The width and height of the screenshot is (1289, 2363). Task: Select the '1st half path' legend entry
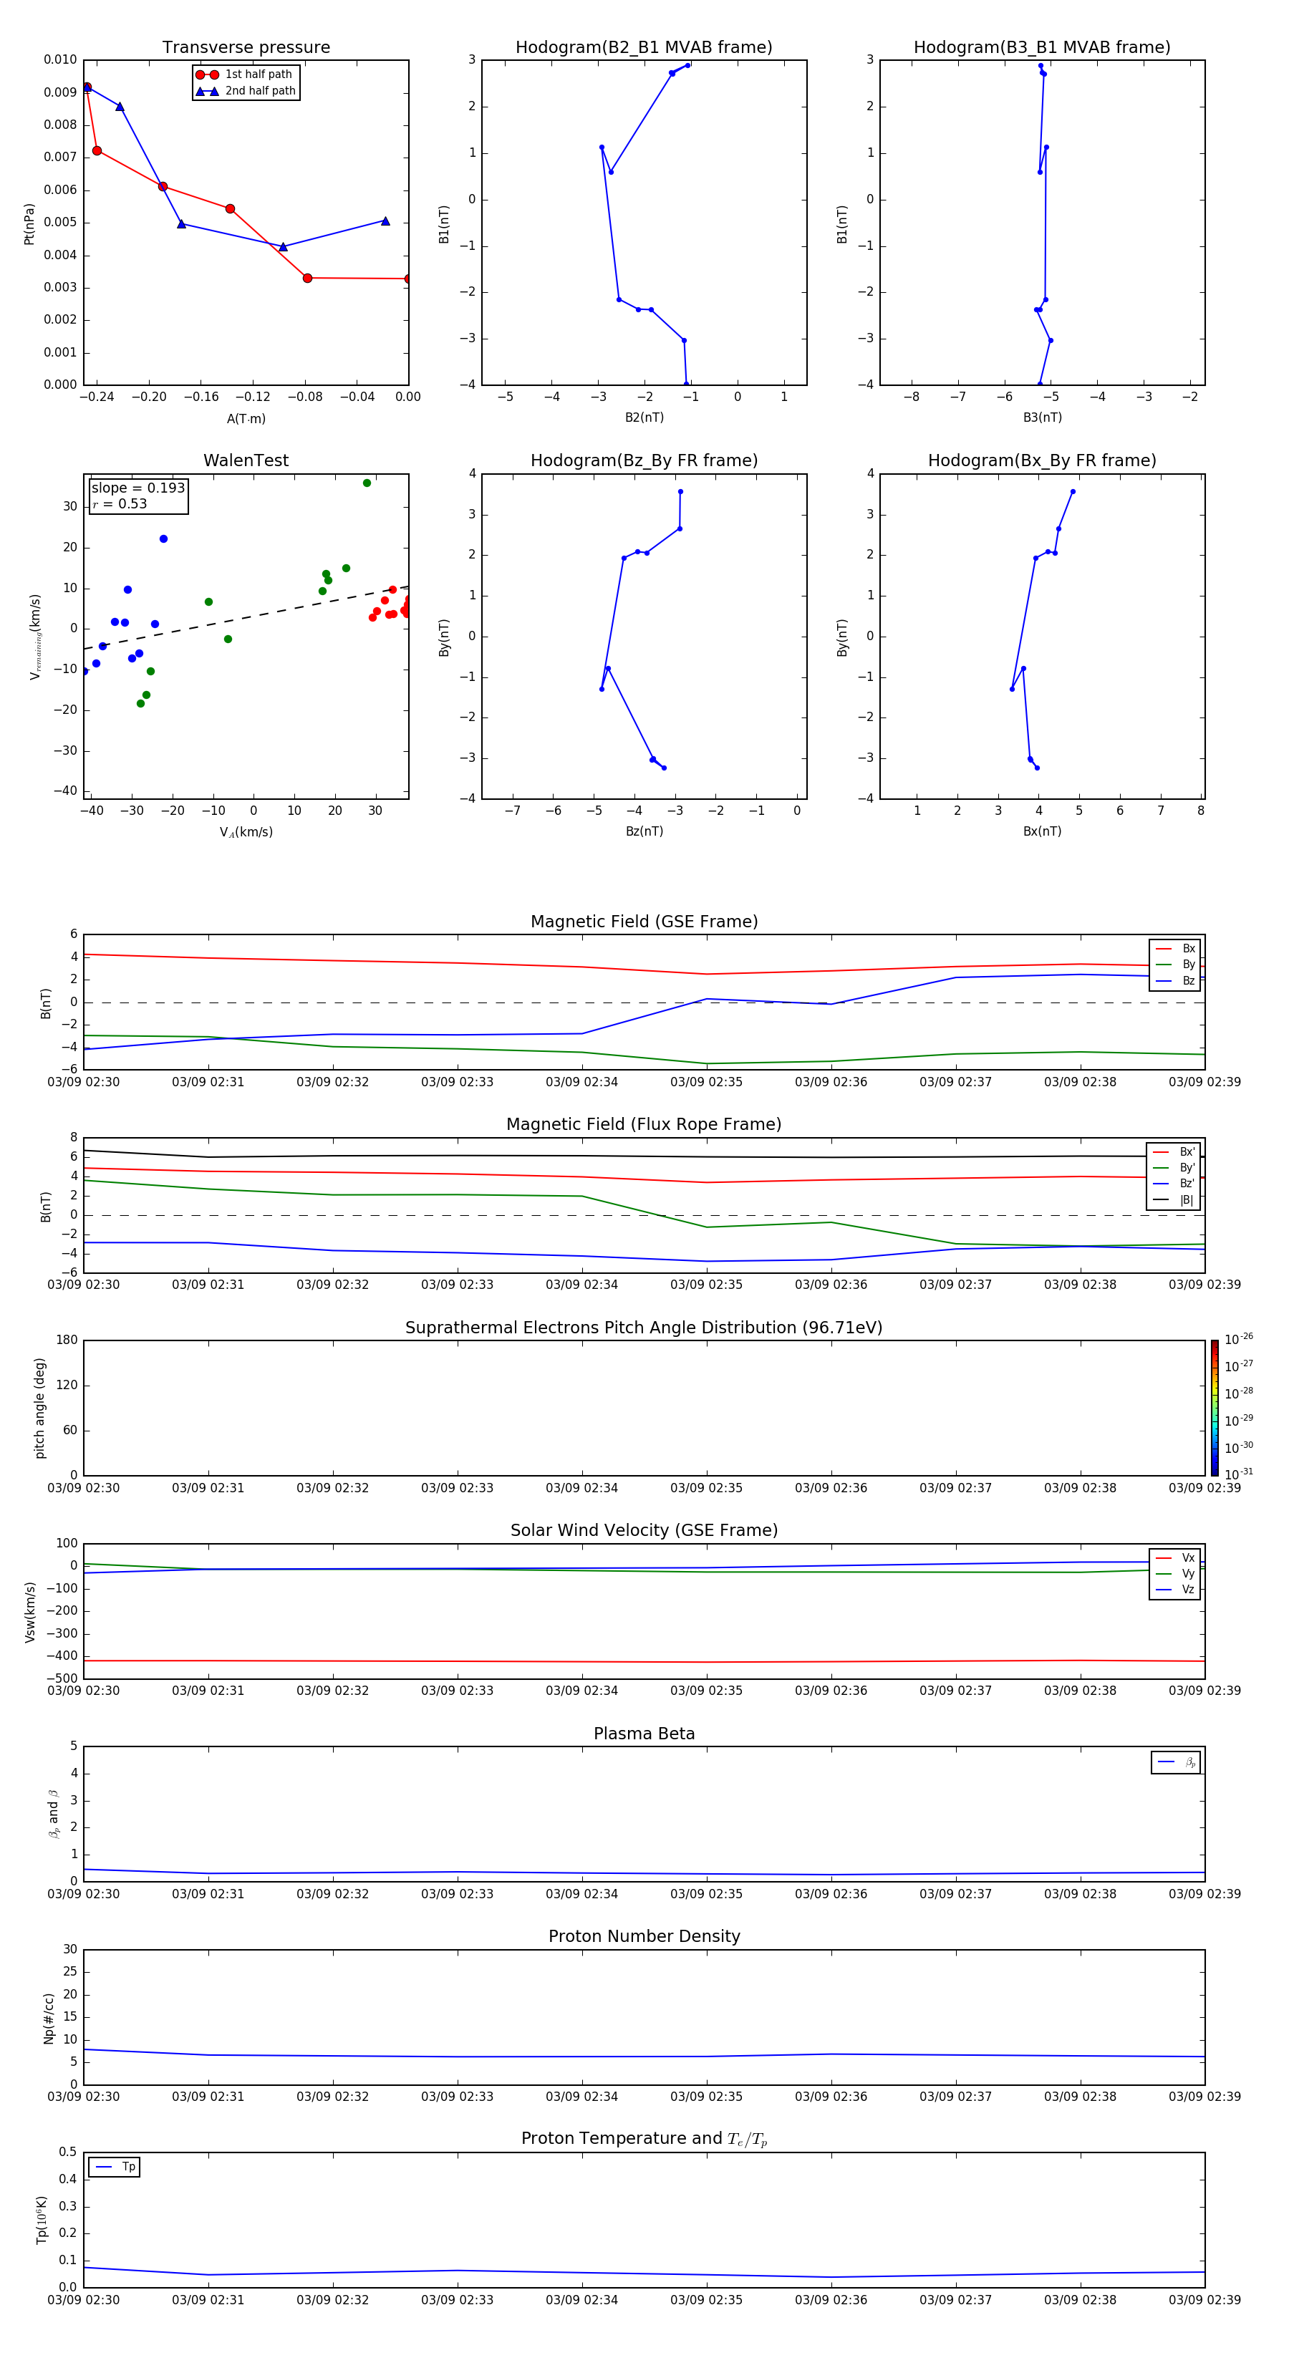244,74
